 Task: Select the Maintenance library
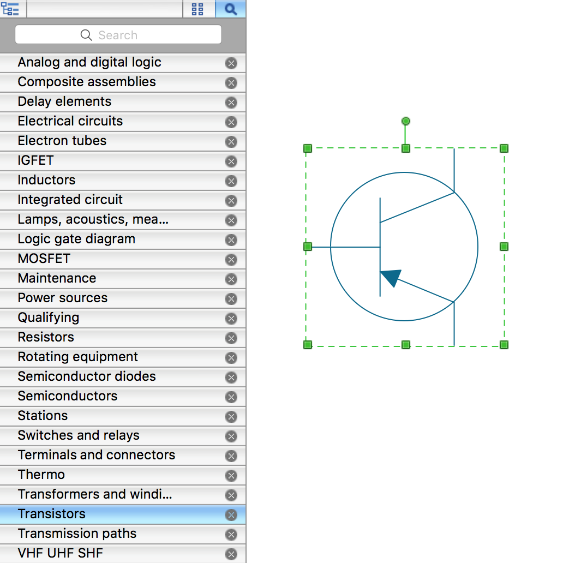tap(123, 279)
